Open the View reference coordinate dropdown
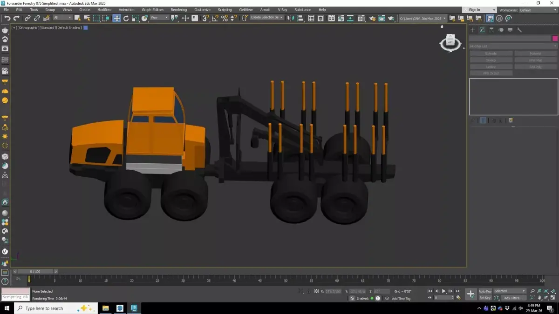This screenshot has width=559, height=314. point(159,18)
